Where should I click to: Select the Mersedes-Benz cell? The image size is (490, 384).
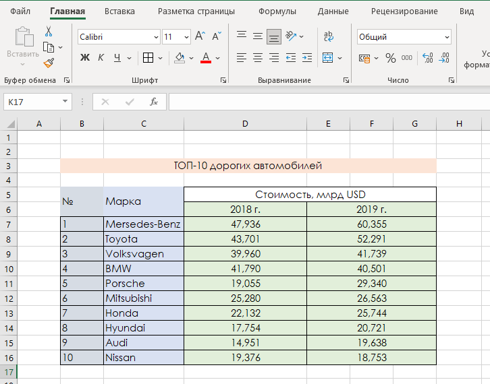point(144,224)
